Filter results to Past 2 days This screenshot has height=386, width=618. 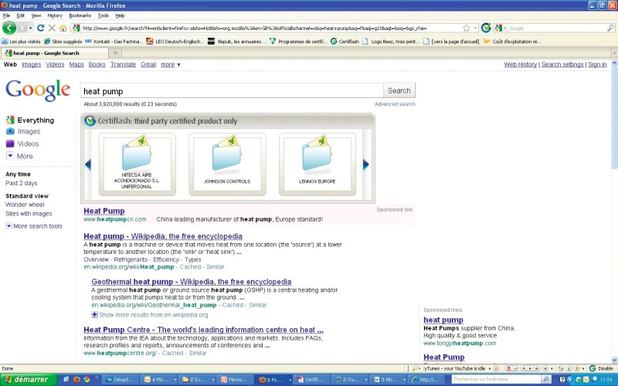pos(22,183)
